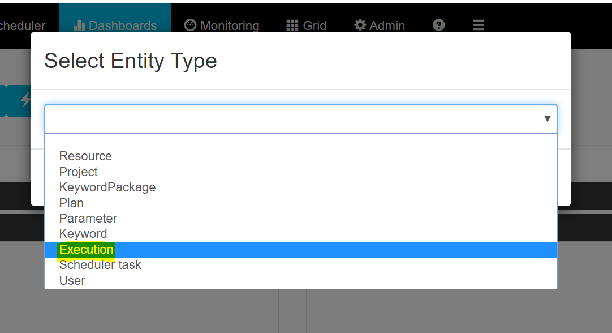
Task: Click the Grid squares icon
Action: click(292, 26)
